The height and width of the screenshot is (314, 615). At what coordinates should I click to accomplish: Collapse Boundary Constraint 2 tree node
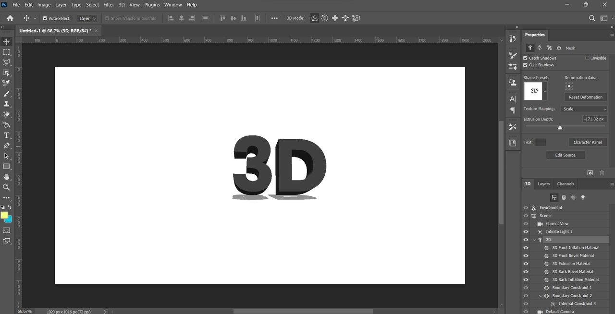[x=541, y=296]
